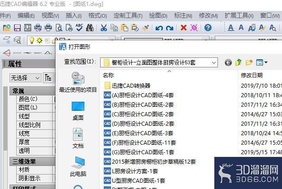Open the 视图(V) menu
This screenshot has width=282, height=189.
click(x=50, y=16)
